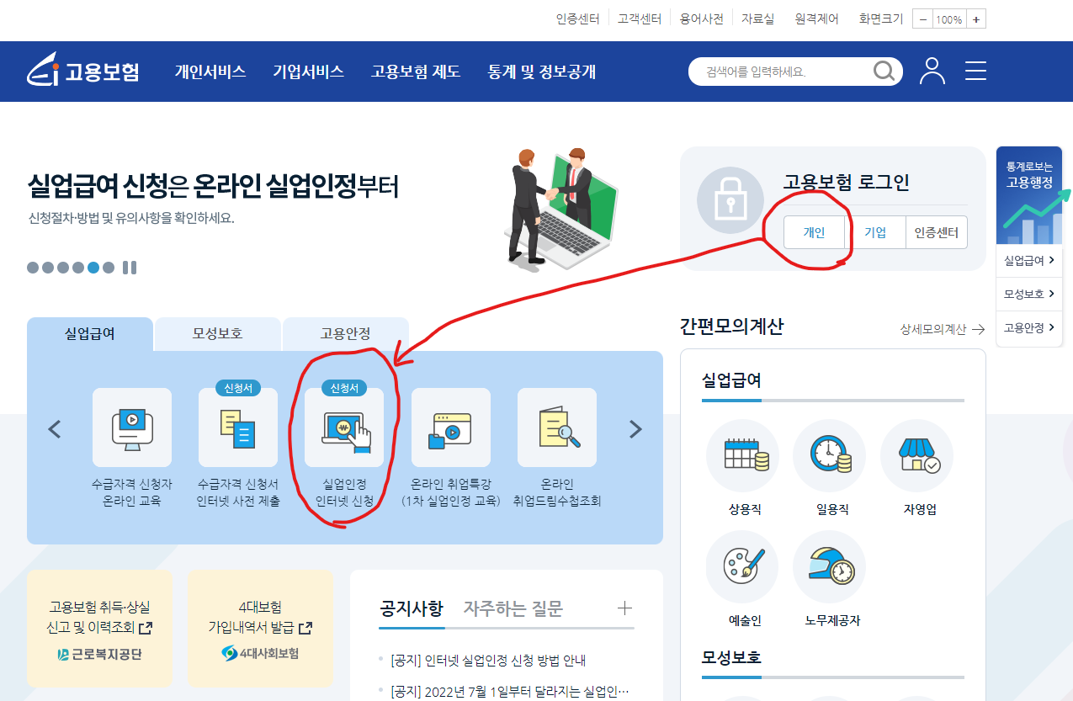The image size is (1073, 701).
Task: Expand the notice list via the plus button
Action: click(625, 607)
